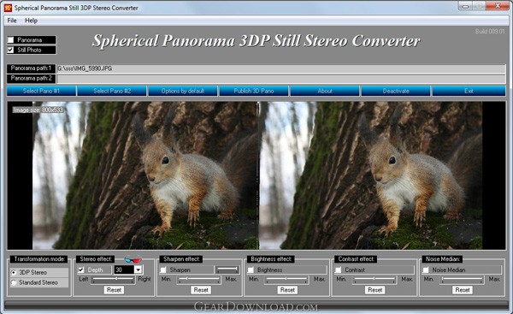Click the Select Pano #2 button
Image resolution: width=513 pixels, height=314 pixels.
click(112, 91)
